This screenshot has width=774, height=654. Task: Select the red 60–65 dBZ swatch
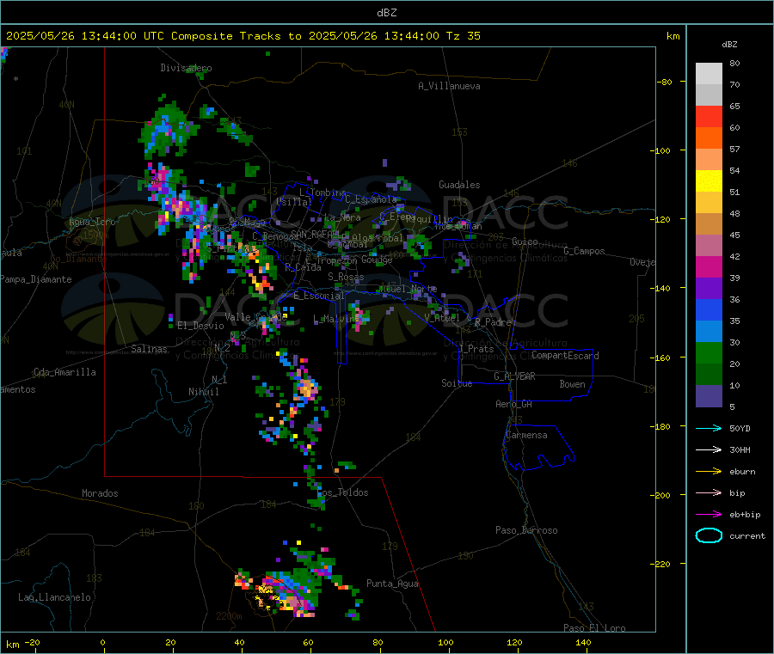coord(709,117)
